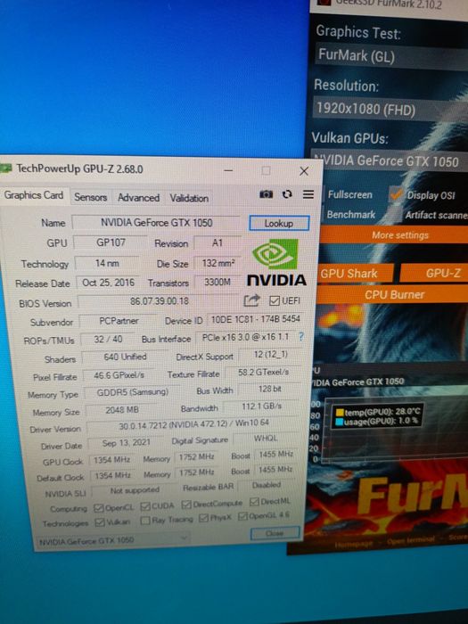Switch to the Graphics Card tab
Screen dimensions: 468x624
click(34, 195)
